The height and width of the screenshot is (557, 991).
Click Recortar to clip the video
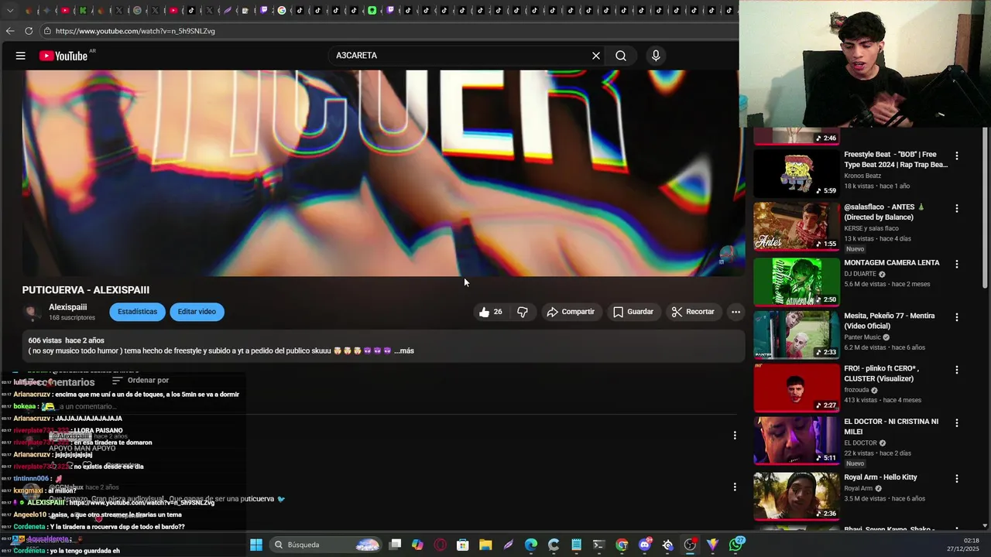(693, 312)
